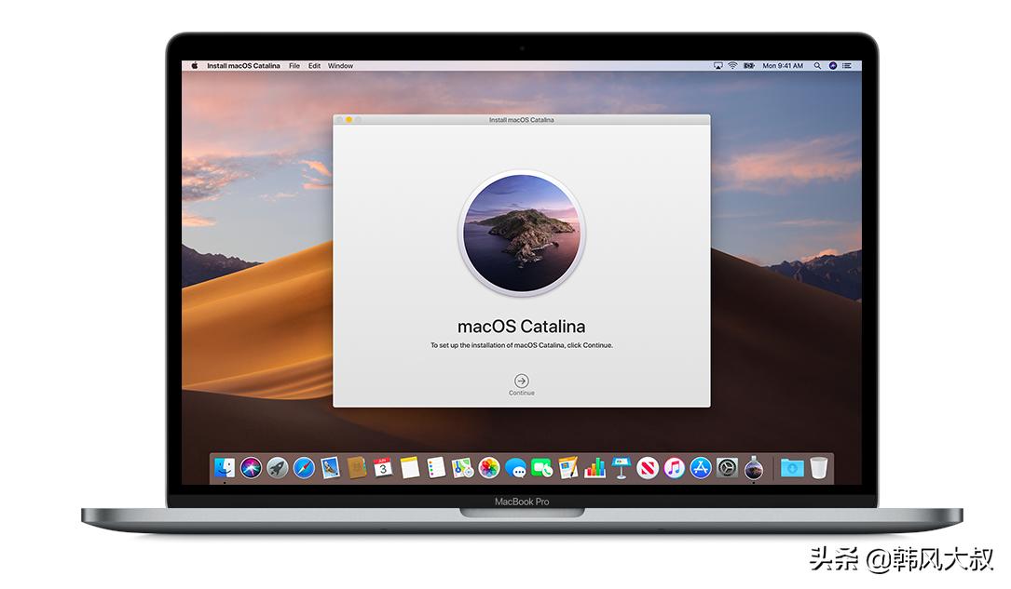The image size is (1011, 589).
Task: Minimize the Install macOS Catalina window
Action: (348, 120)
